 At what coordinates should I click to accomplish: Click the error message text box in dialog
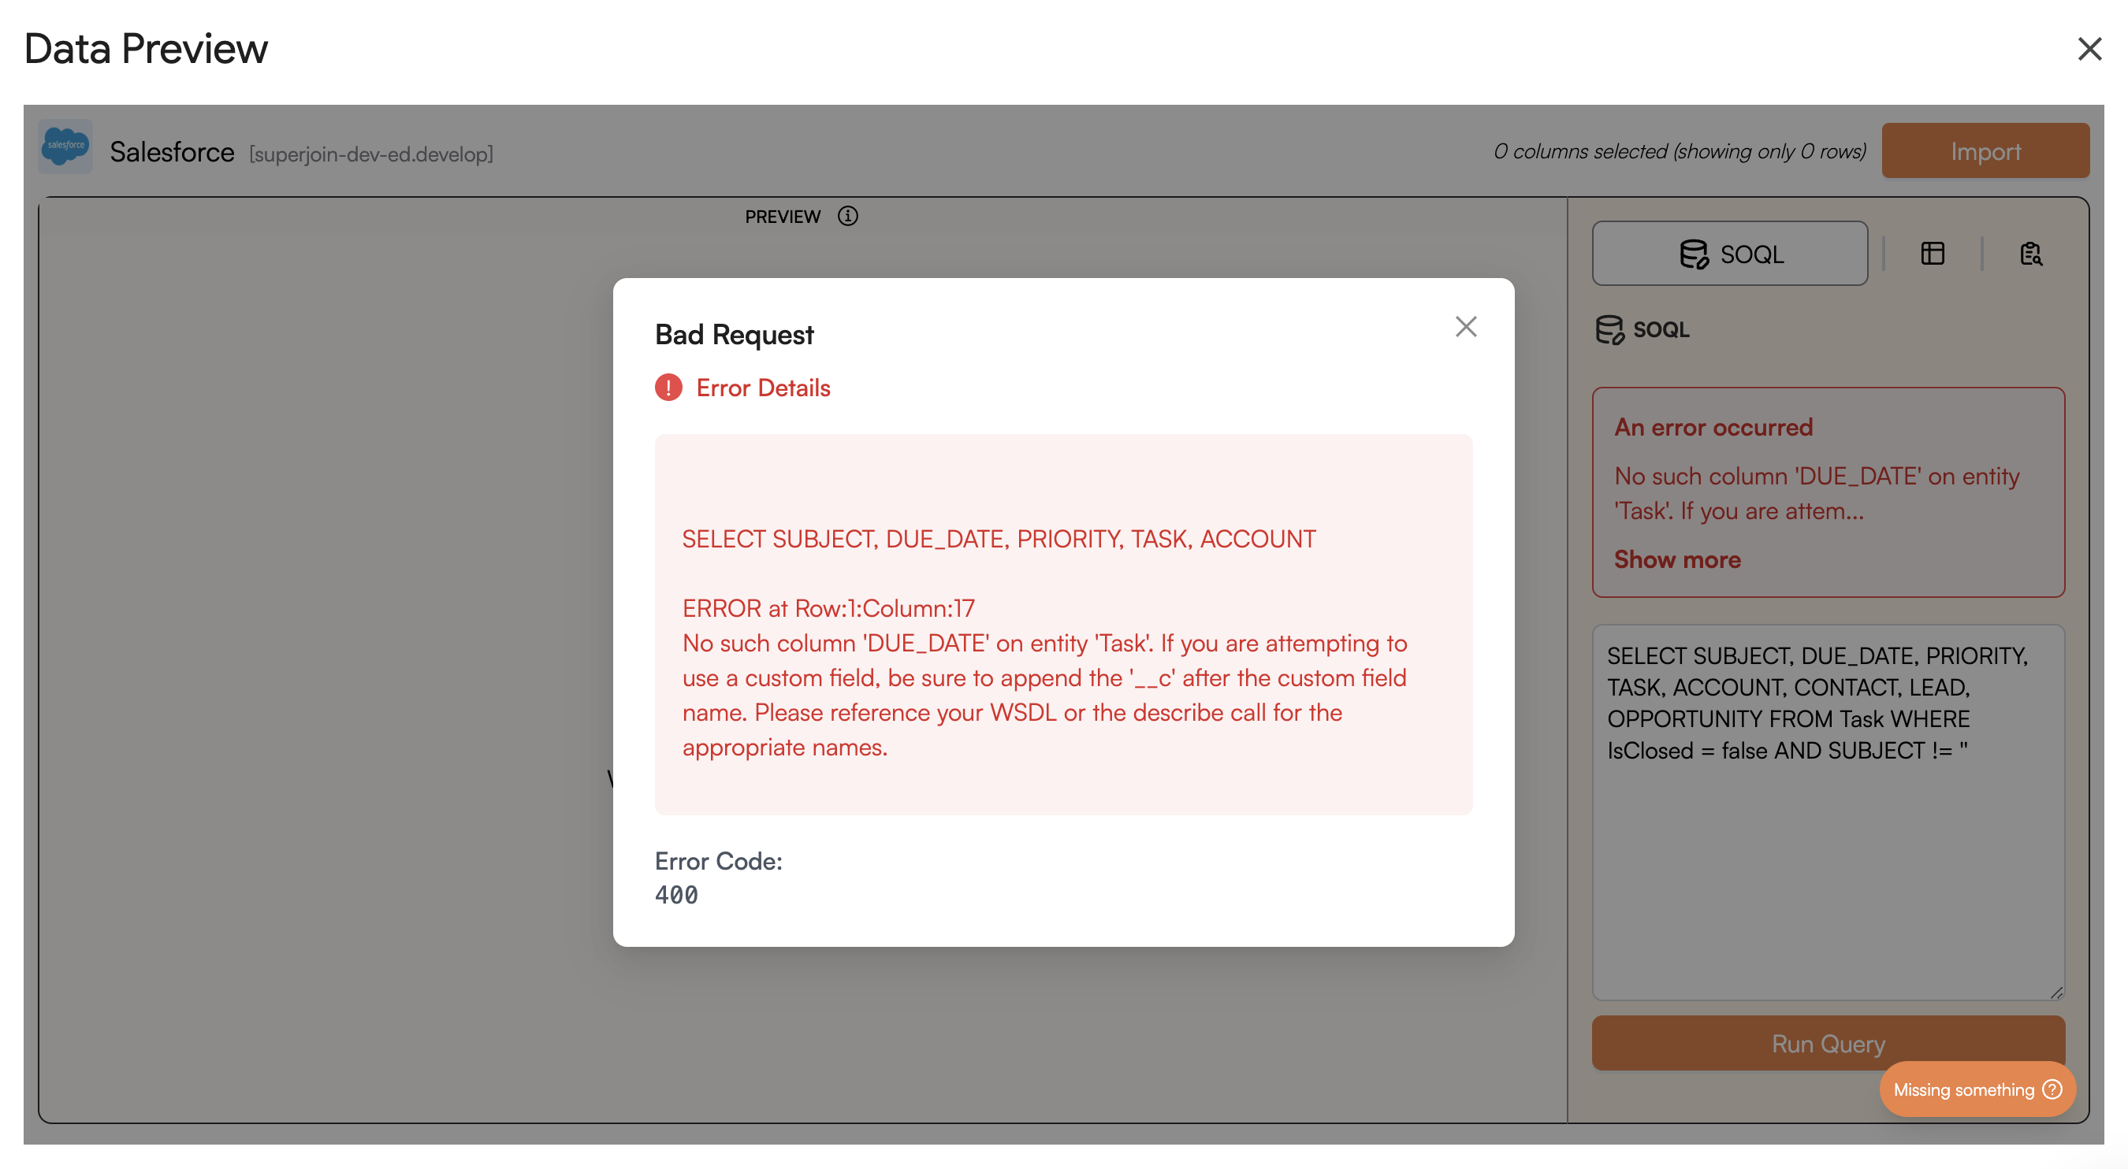pos(1063,625)
